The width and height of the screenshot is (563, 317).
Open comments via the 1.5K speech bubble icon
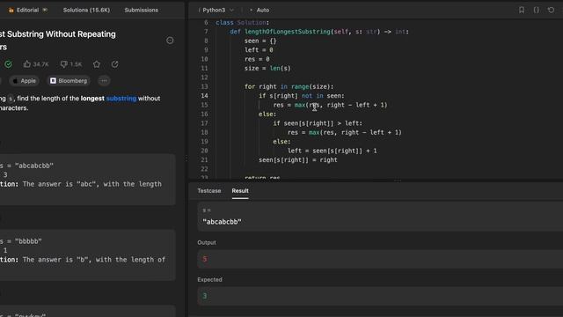[63, 64]
